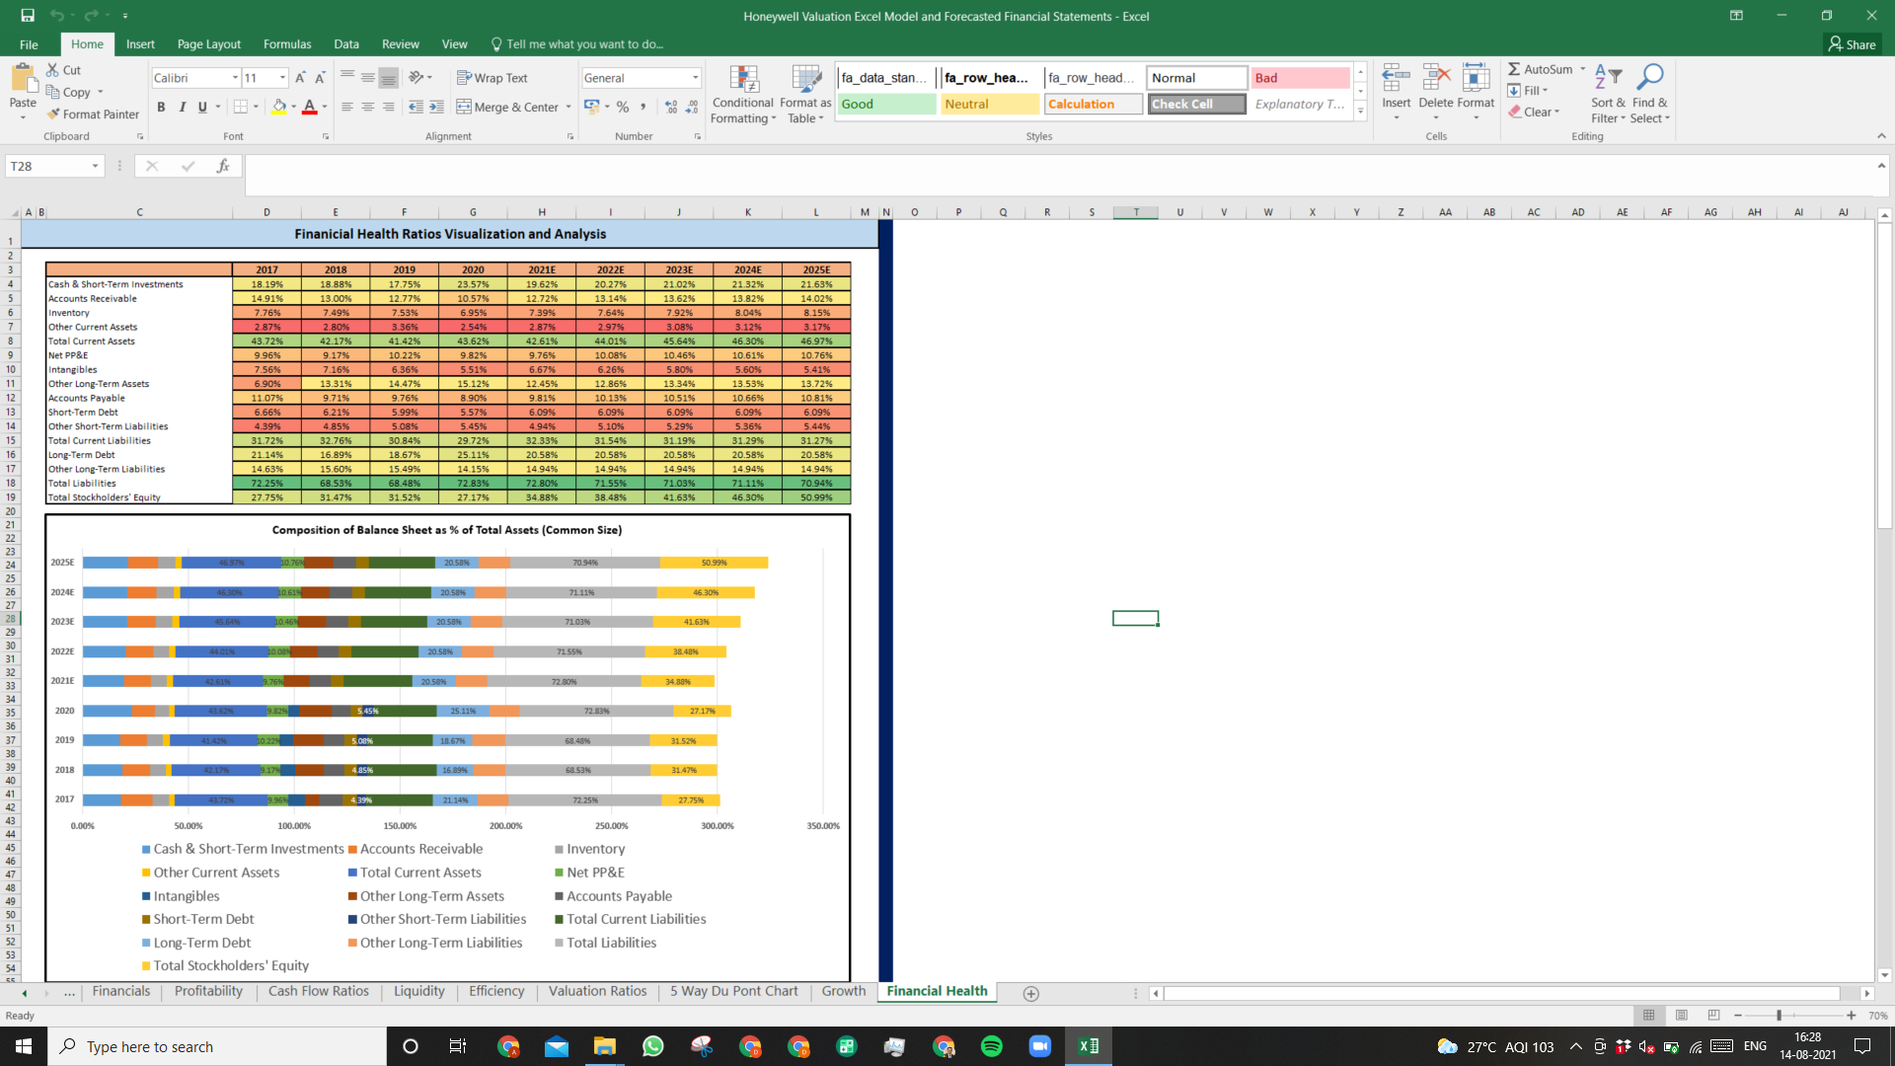The height and width of the screenshot is (1066, 1895).
Task: Click the Save icon in title bar
Action: click(27, 16)
